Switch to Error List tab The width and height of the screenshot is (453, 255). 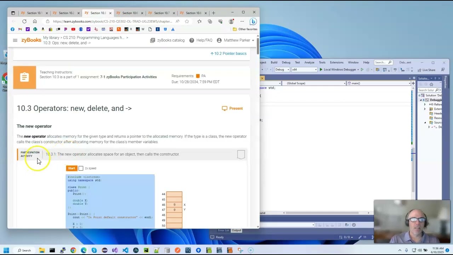coord(224,230)
